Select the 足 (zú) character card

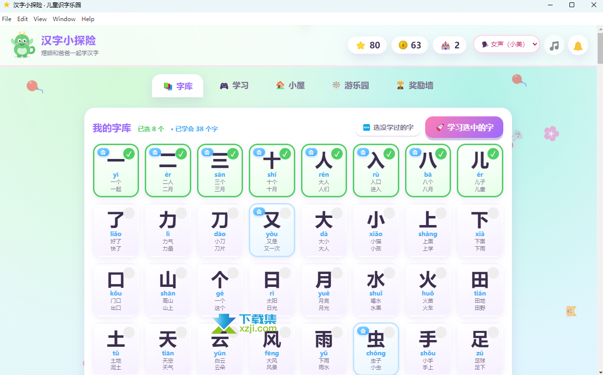480,349
